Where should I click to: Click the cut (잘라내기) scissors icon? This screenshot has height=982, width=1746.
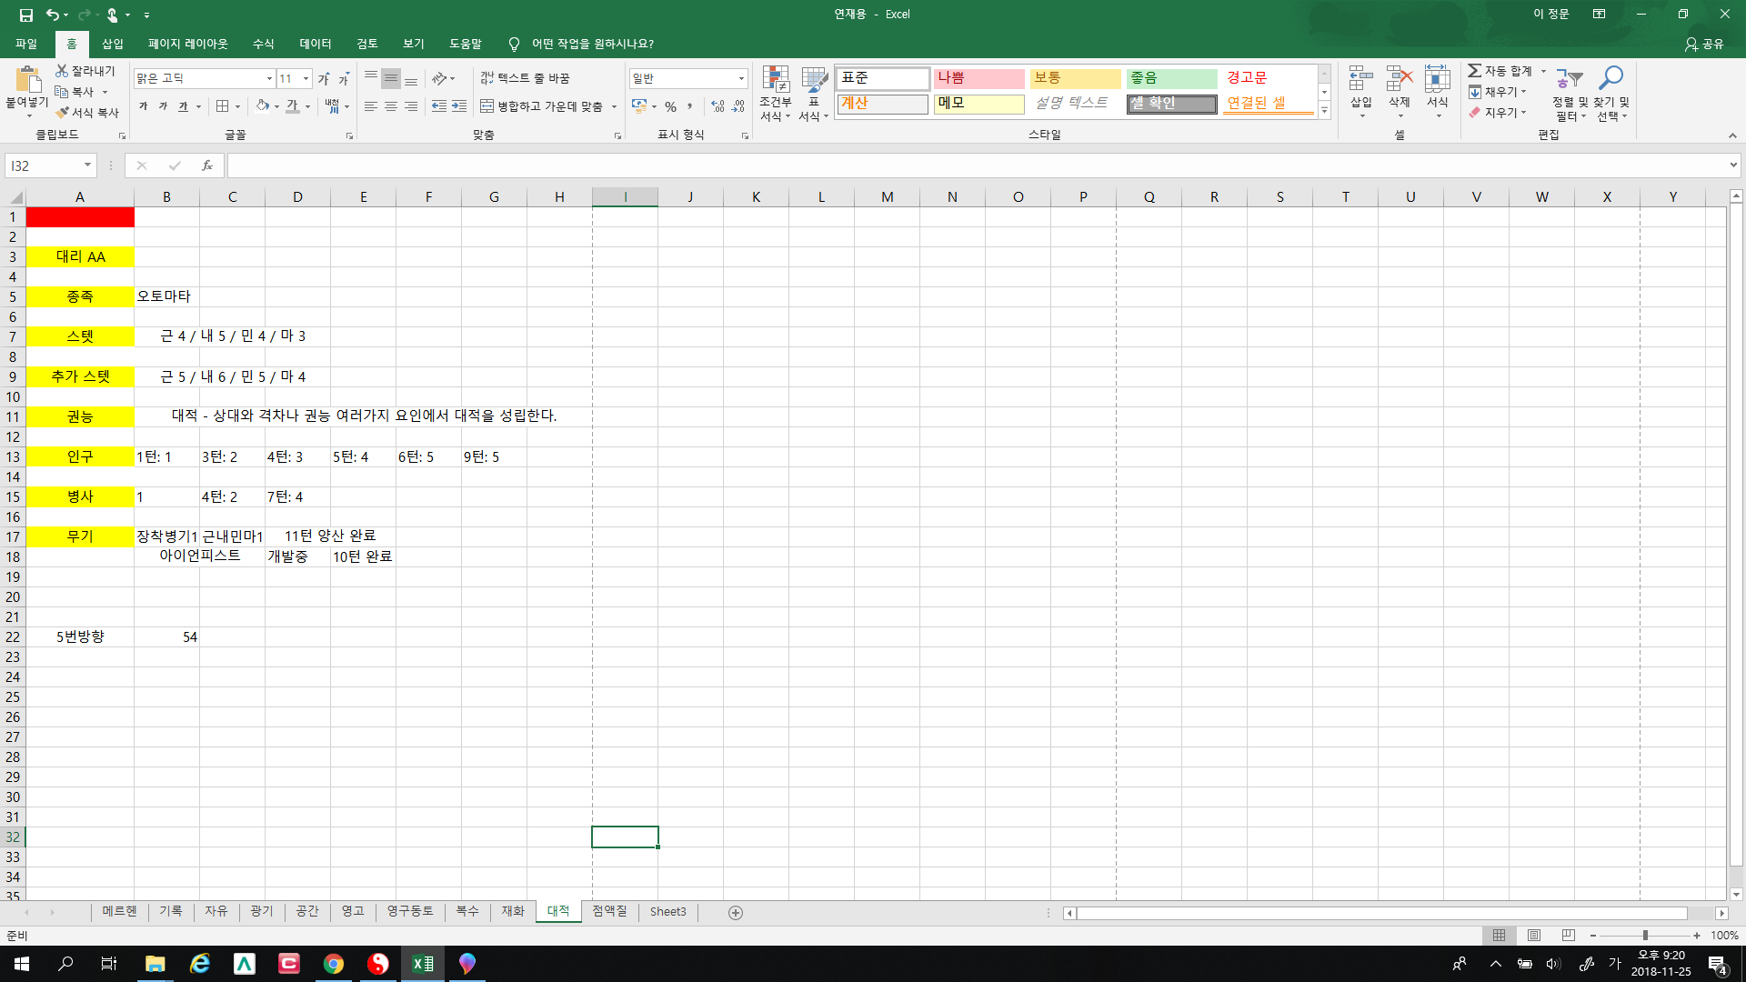pos(62,71)
